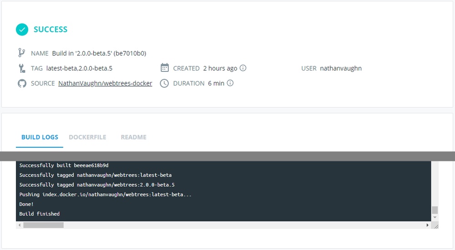Screen dimensions: 455x250
Task: Select the BUILD LOGS tab
Action: 40,137
